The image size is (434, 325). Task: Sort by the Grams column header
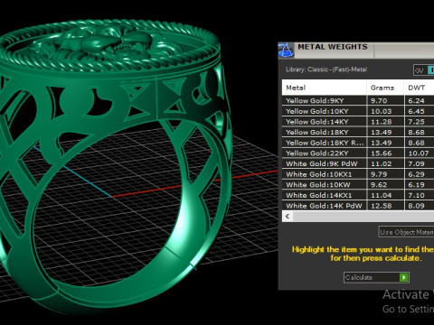click(385, 88)
